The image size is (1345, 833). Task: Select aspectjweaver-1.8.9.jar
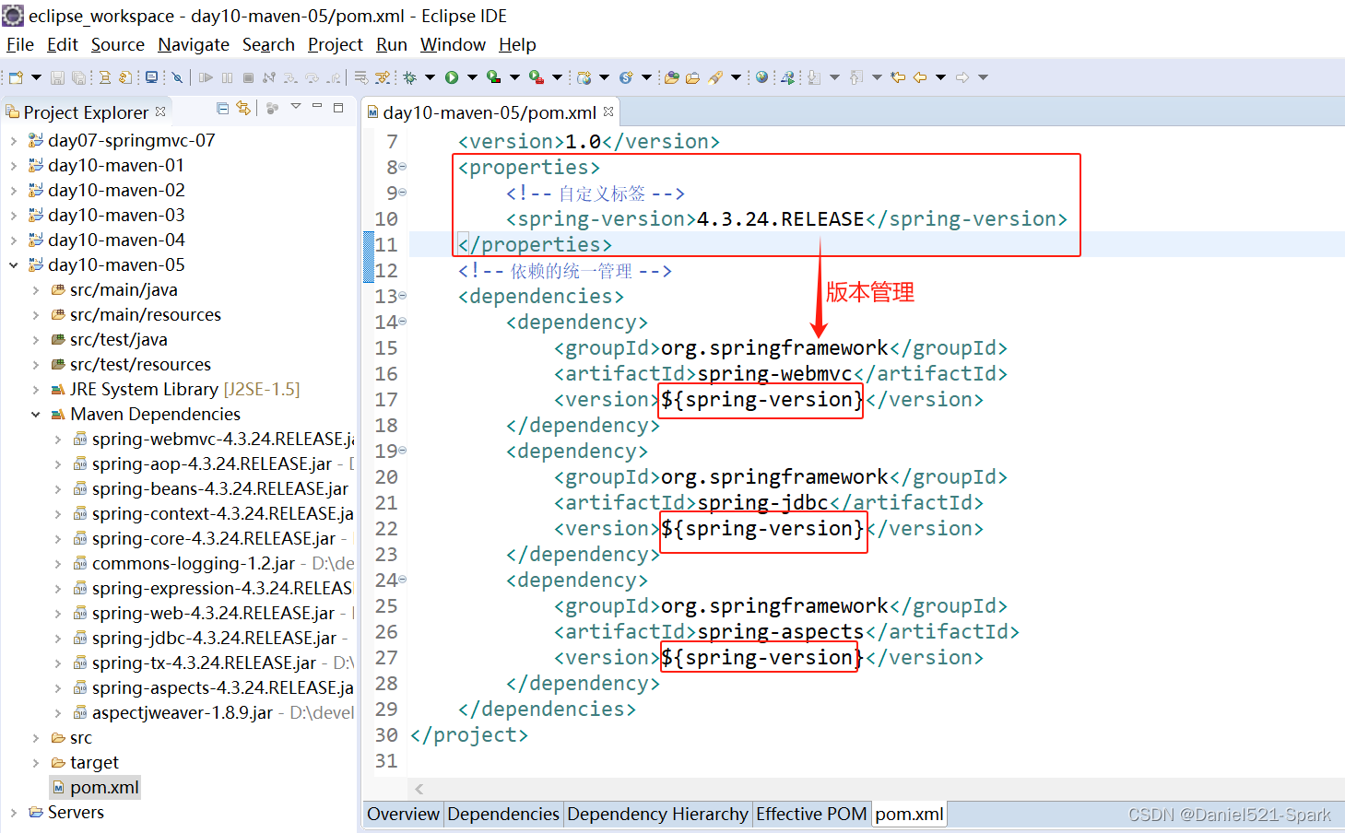coord(183,713)
